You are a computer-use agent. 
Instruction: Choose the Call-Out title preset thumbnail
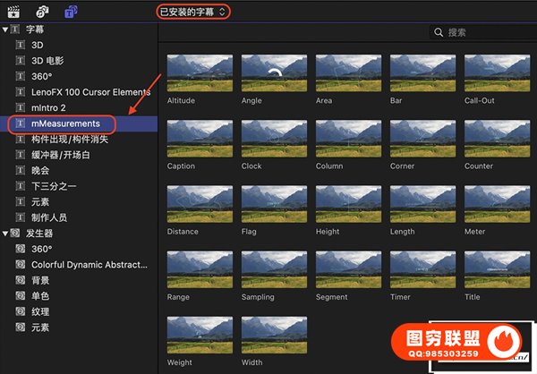[496, 73]
